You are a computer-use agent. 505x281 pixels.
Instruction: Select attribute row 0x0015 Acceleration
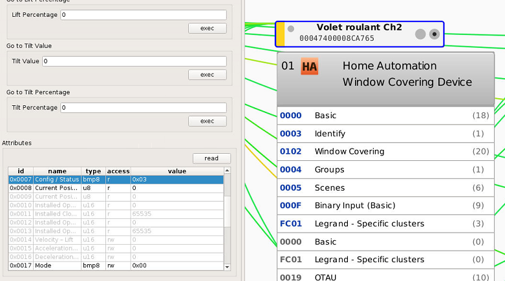point(116,249)
